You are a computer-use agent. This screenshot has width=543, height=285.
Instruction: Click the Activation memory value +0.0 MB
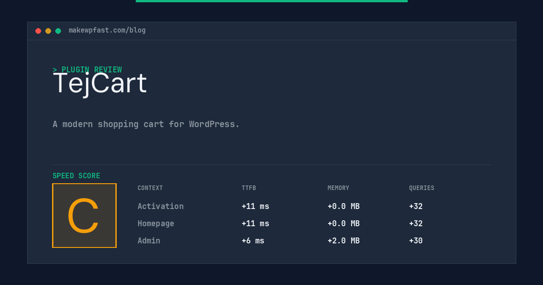(x=343, y=206)
